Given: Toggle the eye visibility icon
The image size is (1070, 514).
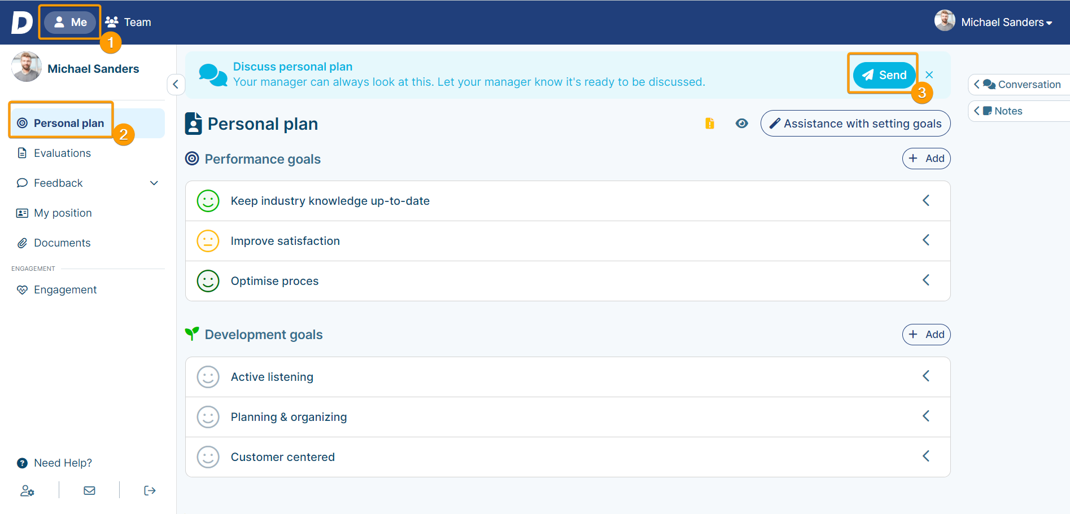Looking at the screenshot, I should click(x=742, y=124).
